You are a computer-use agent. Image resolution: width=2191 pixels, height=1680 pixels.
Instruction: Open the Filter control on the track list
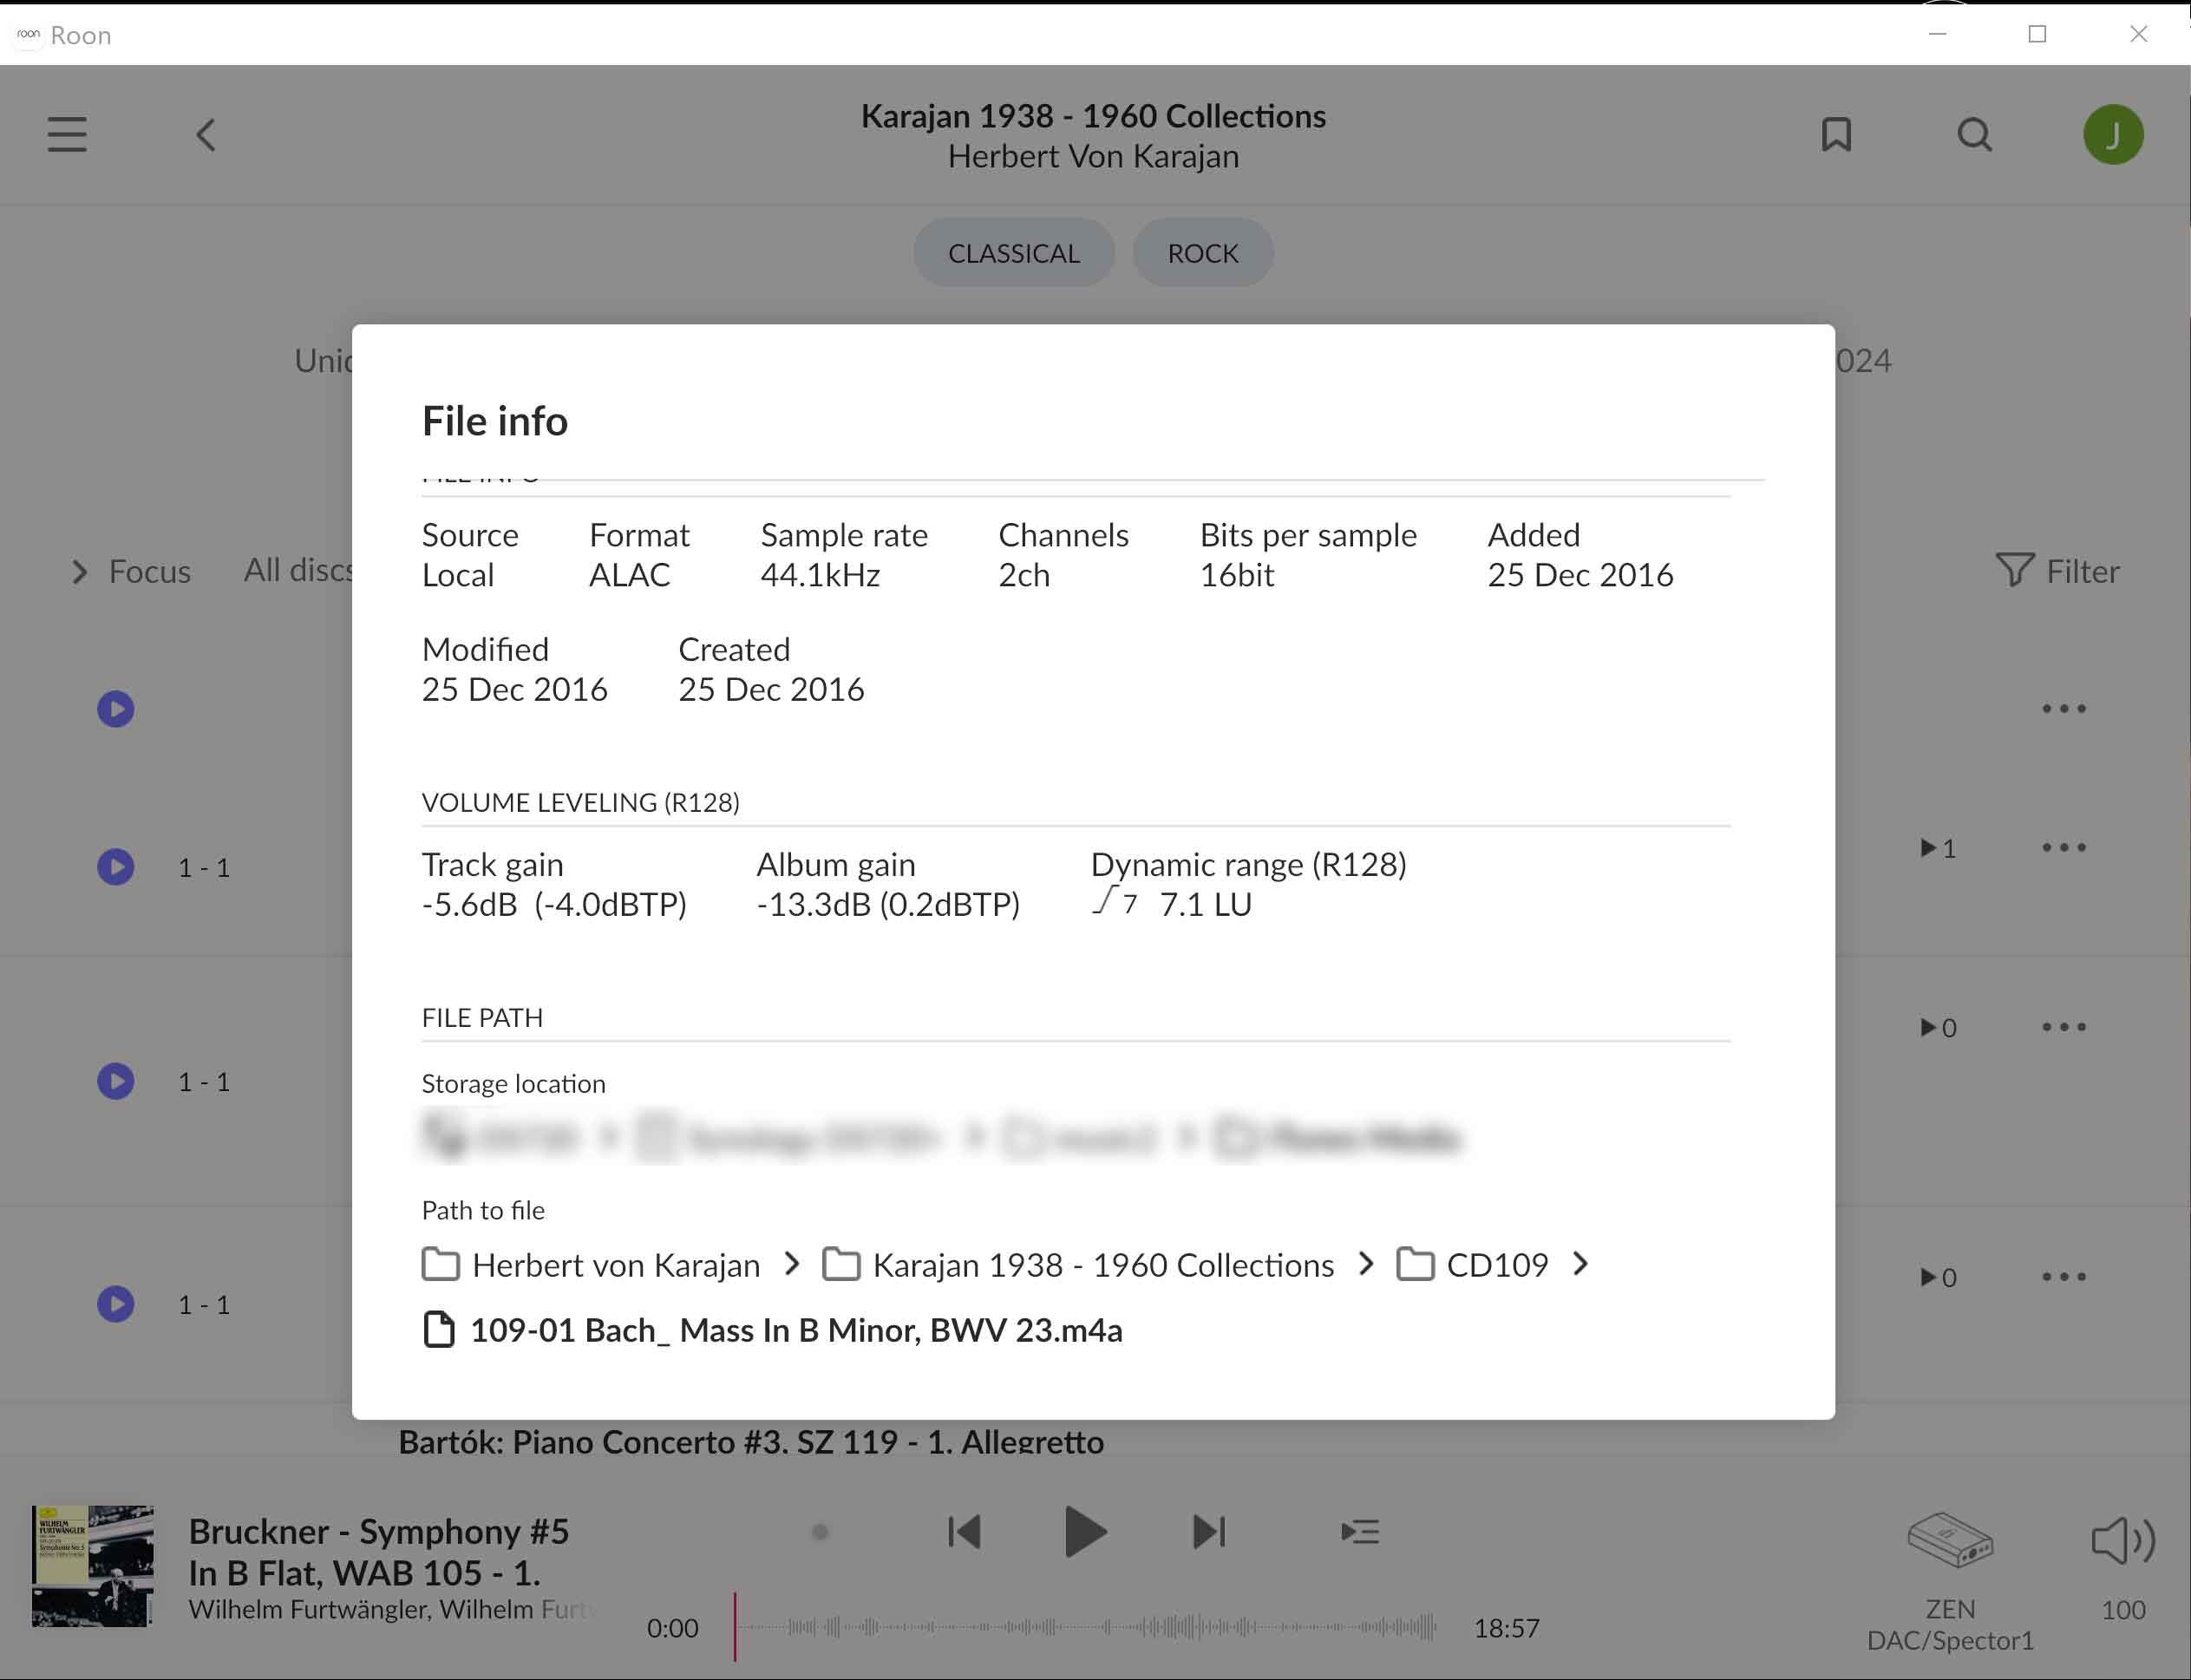2063,570
